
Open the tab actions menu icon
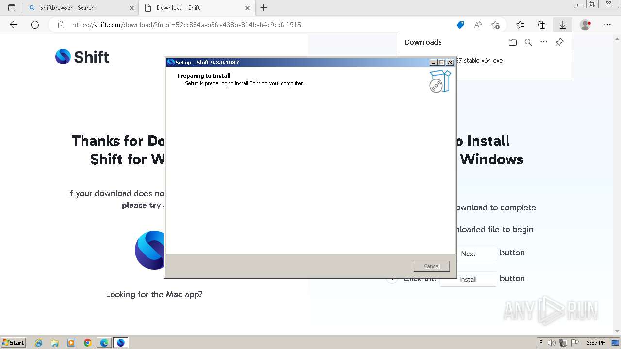[x=12, y=8]
